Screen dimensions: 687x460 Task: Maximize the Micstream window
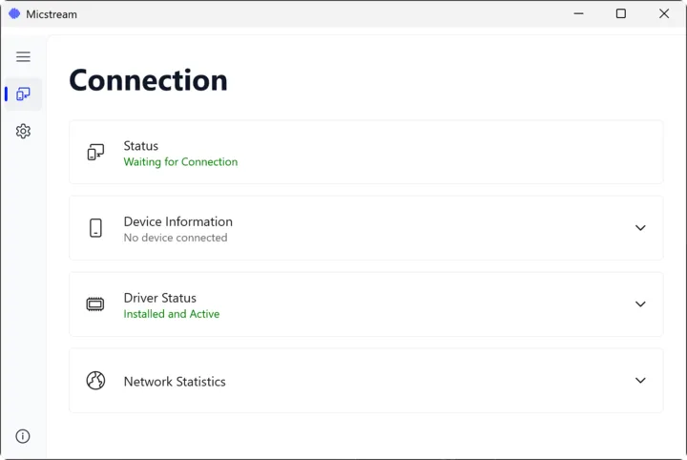click(x=621, y=13)
